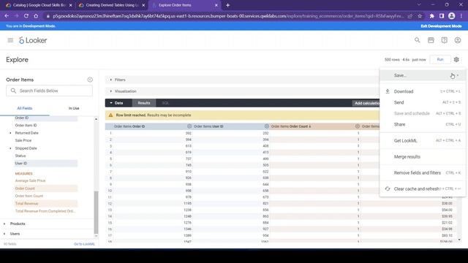Go to the browser home button
The width and height of the screenshot is (468, 263).
click(36, 16)
